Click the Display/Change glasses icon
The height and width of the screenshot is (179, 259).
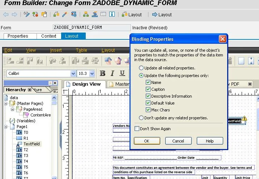pyautogui.click(x=27, y=14)
